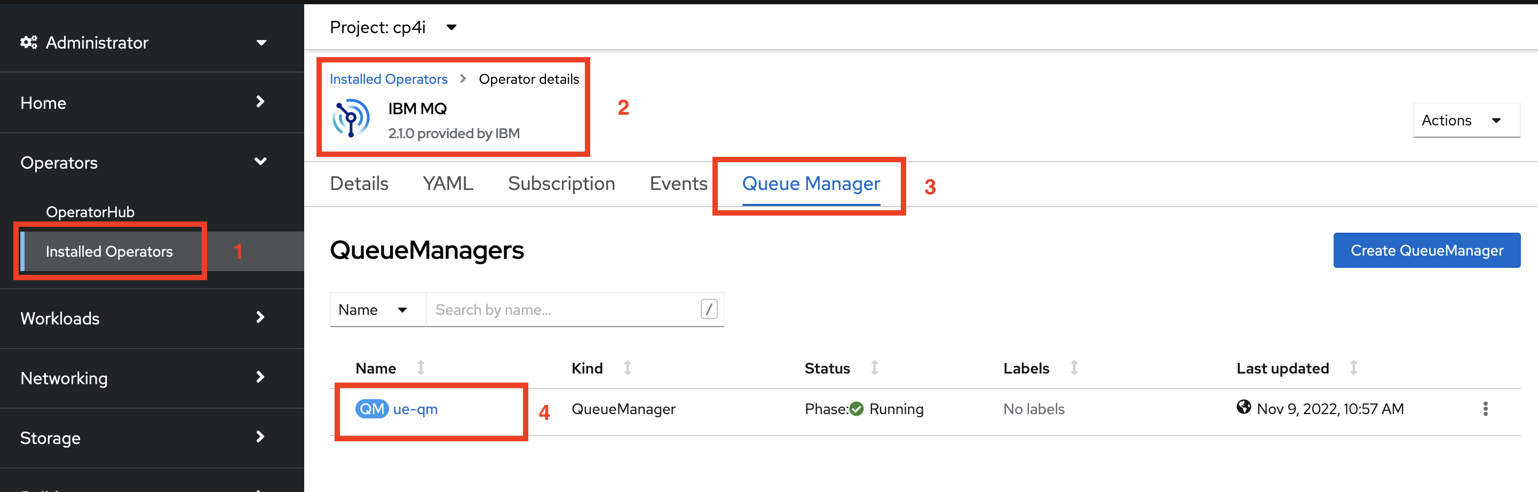1538x492 pixels.
Task: Click the Create QueueManager button
Action: tap(1427, 250)
